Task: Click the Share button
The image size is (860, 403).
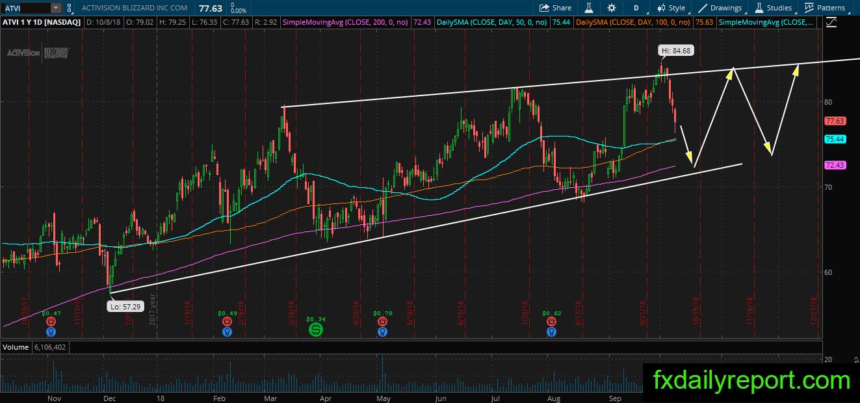Action: point(555,8)
